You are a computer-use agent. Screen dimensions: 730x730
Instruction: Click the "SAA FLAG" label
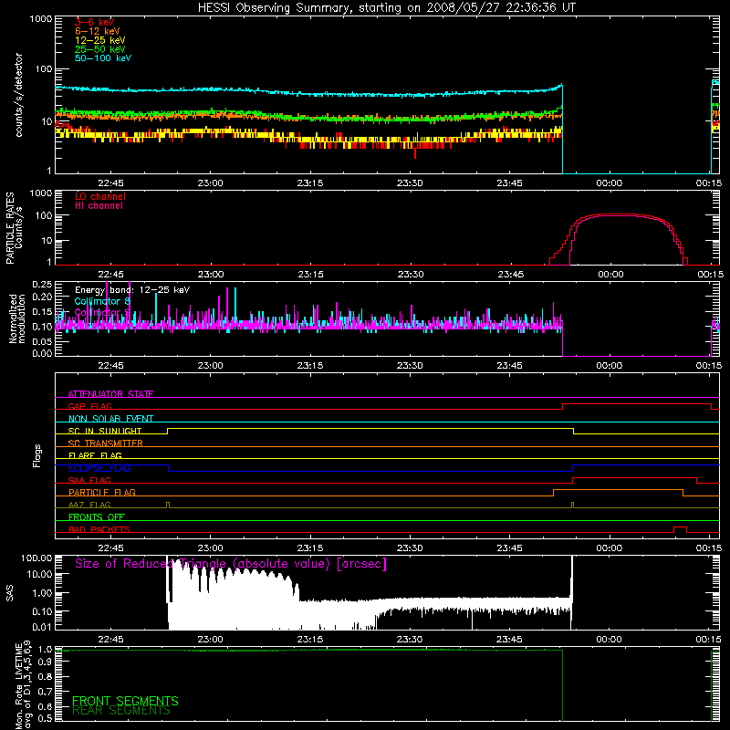[89, 480]
